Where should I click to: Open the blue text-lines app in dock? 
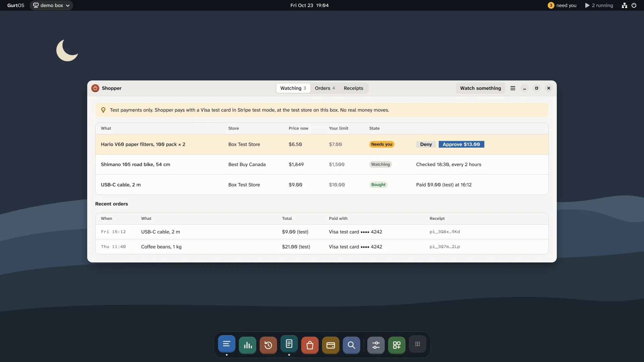(x=226, y=344)
